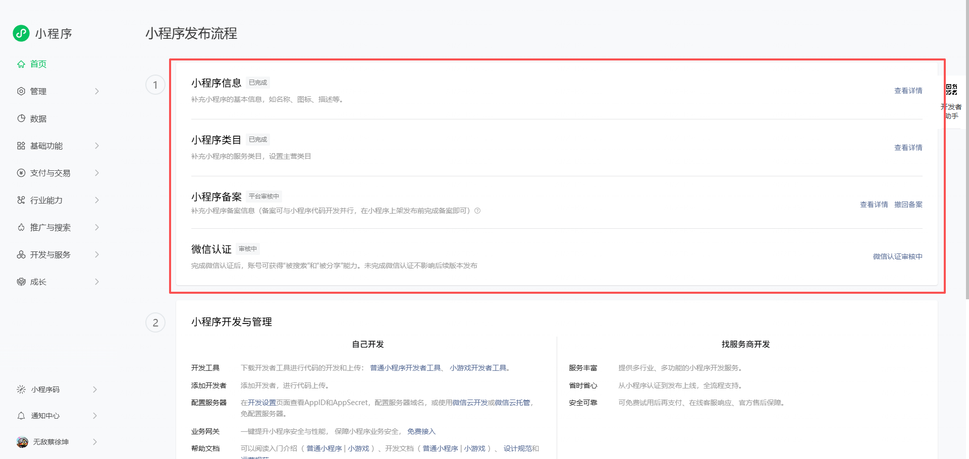Click the 推广与搜索 flame icon

point(21,227)
